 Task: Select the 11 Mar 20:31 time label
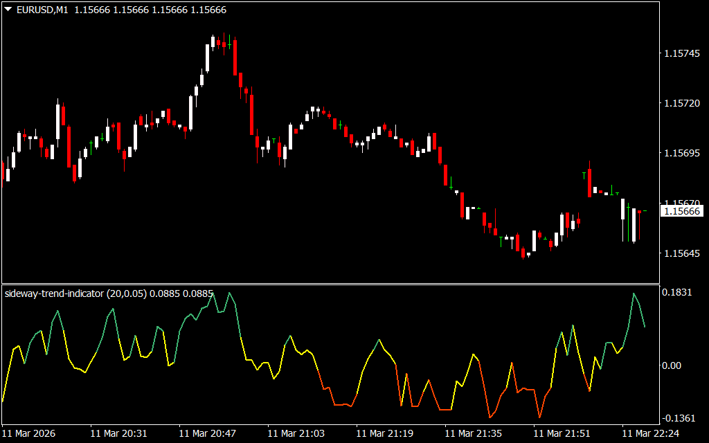click(x=118, y=433)
